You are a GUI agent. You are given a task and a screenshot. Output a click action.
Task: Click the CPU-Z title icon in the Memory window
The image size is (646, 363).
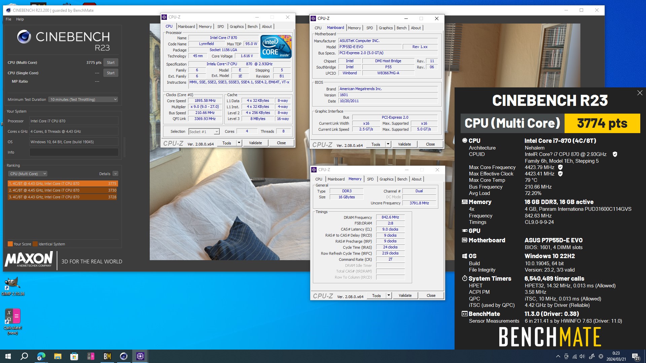[x=314, y=170]
